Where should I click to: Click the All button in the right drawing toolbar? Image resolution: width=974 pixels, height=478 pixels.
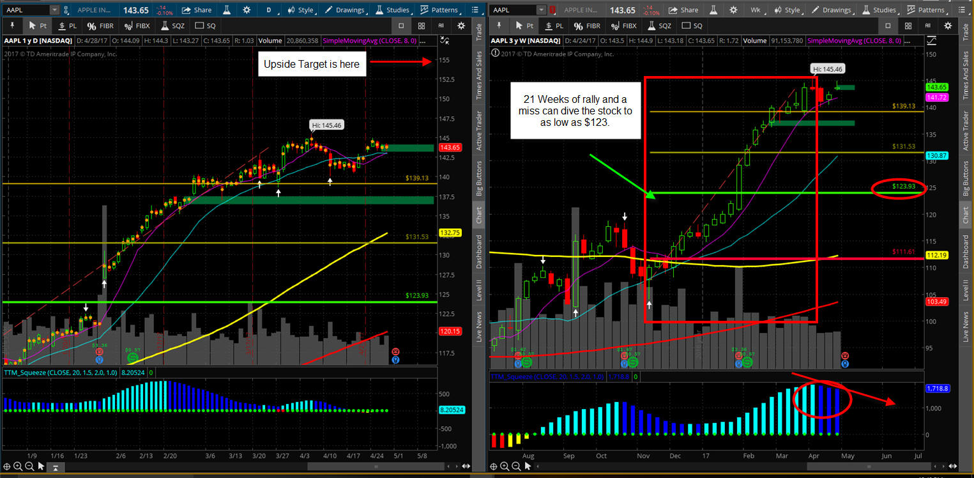[x=927, y=26]
